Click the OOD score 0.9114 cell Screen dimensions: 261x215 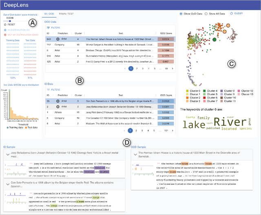point(166,39)
